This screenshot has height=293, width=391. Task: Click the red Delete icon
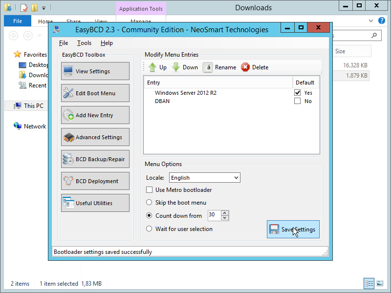[245, 67]
